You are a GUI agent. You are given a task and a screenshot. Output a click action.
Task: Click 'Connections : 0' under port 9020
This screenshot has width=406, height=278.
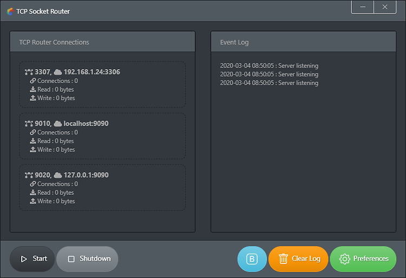[x=57, y=184]
